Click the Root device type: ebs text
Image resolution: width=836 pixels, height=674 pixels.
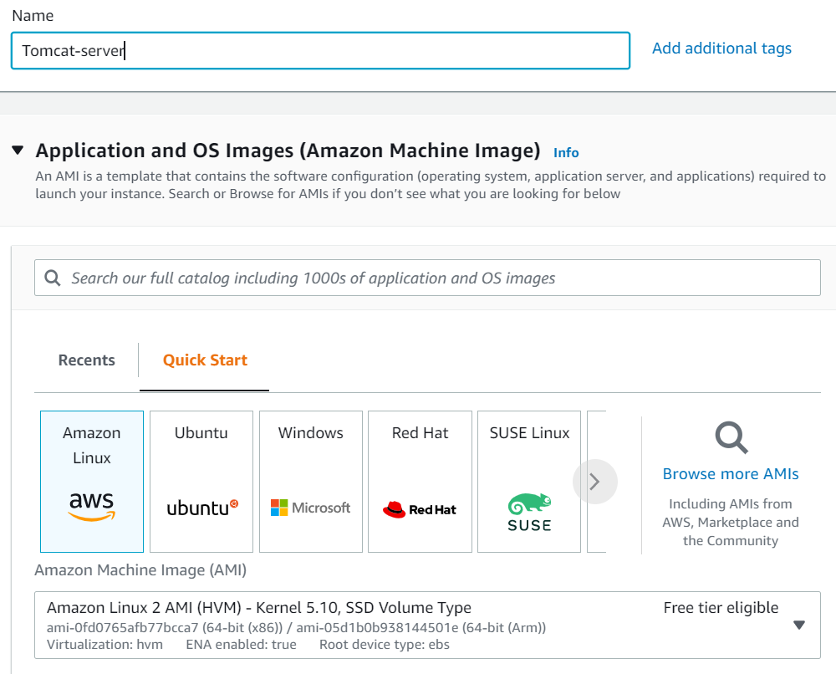[x=385, y=645]
